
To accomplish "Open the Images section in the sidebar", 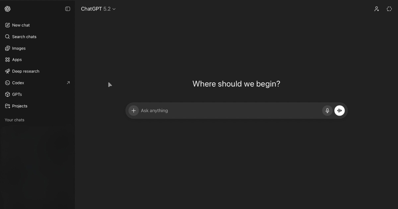I will pos(19,48).
